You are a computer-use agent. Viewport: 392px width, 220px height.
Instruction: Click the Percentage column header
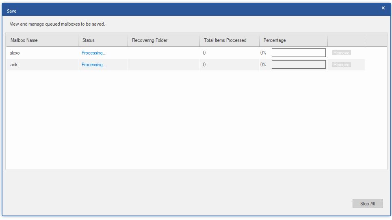[x=275, y=40]
